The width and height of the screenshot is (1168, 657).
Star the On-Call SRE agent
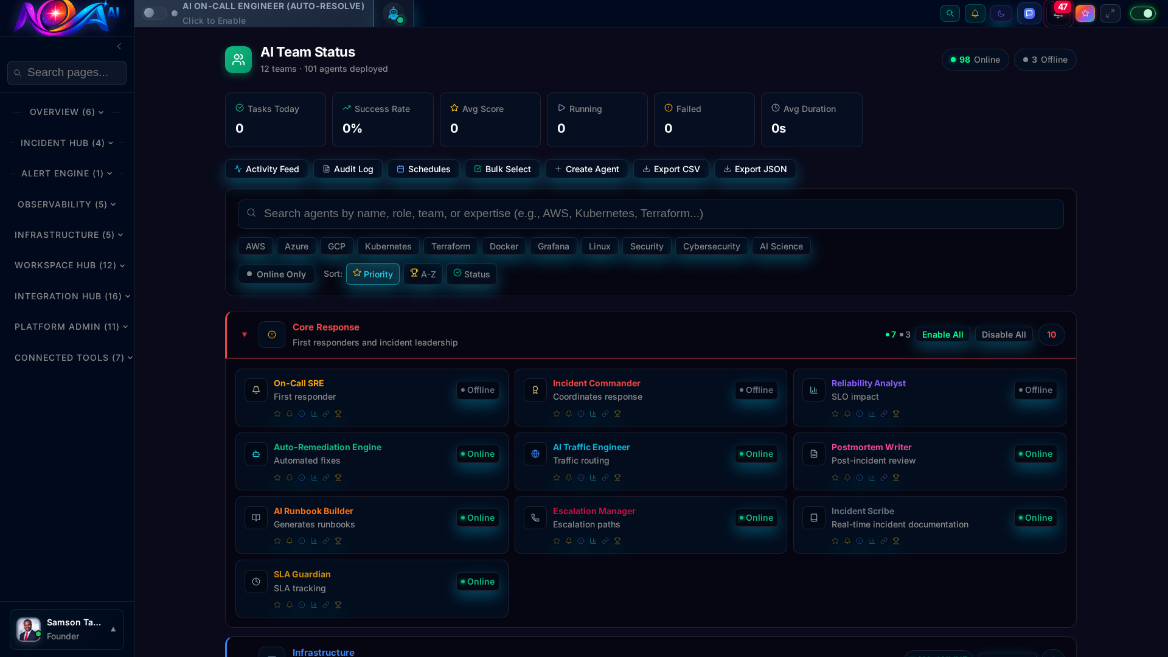[x=277, y=413]
